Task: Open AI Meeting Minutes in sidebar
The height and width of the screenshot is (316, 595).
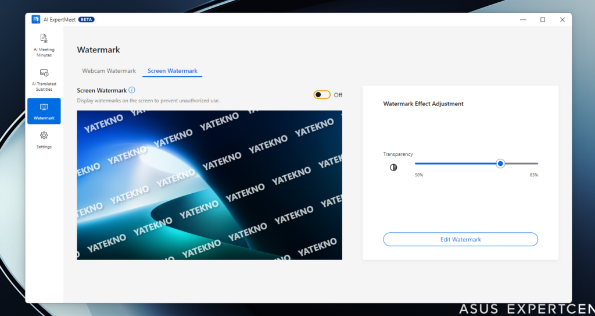Action: click(x=44, y=45)
